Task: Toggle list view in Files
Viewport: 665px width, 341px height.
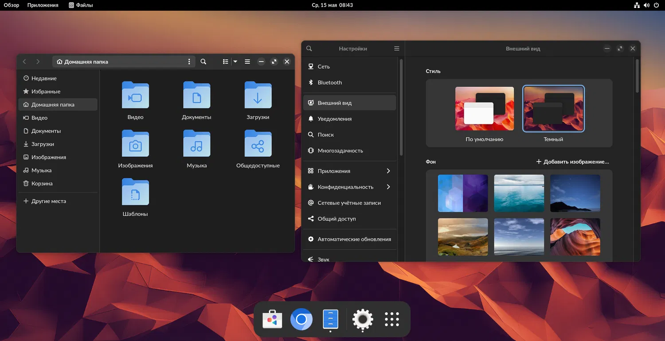Action: 226,62
